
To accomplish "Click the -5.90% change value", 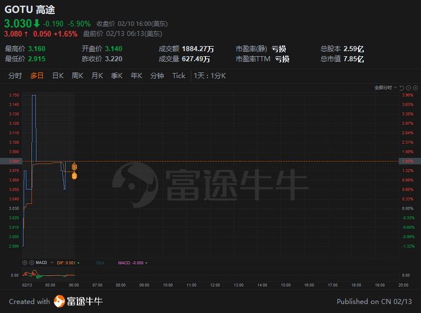I will [x=79, y=24].
